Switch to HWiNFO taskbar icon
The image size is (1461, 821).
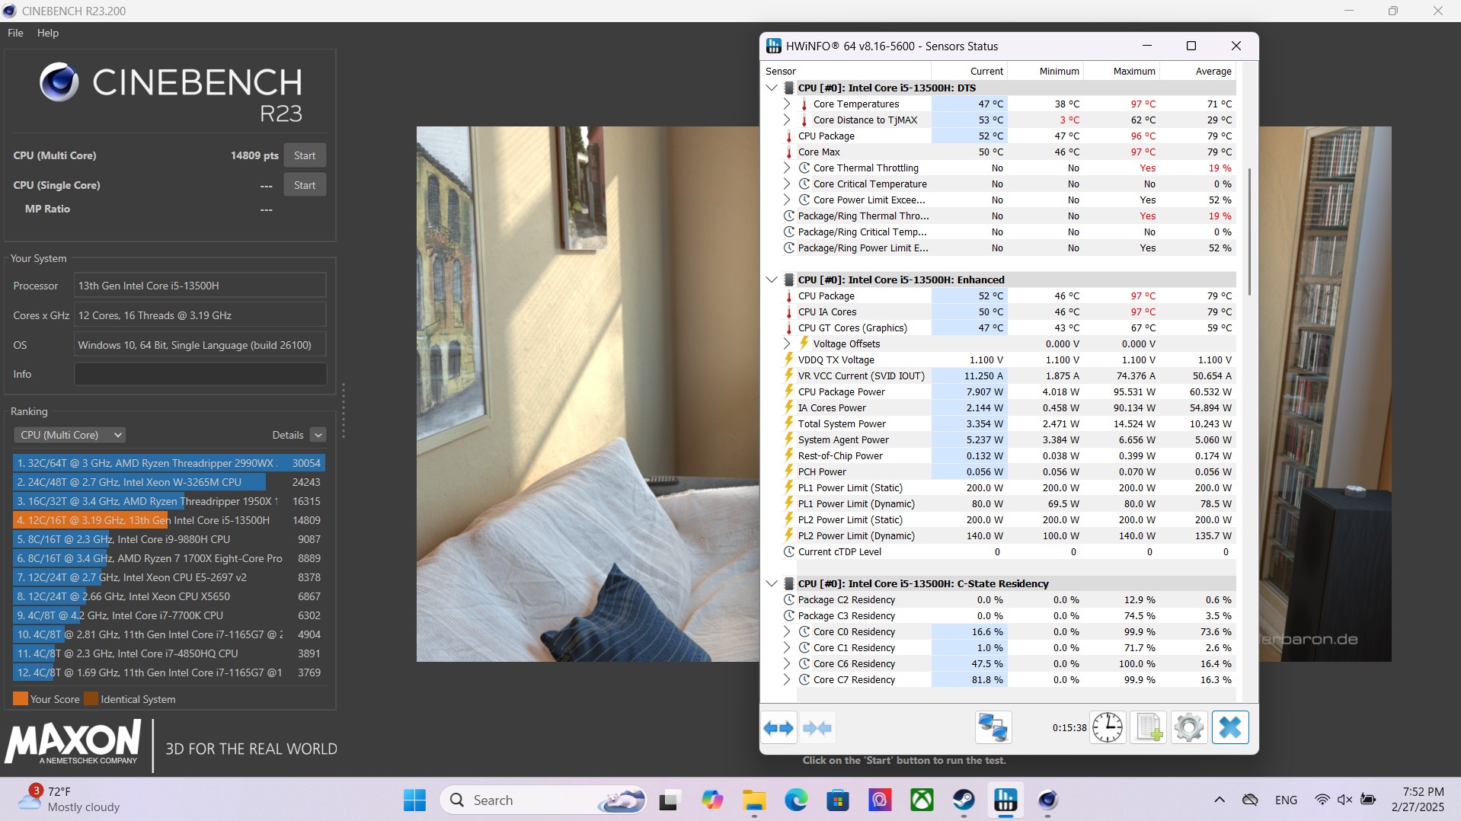coord(1005,800)
